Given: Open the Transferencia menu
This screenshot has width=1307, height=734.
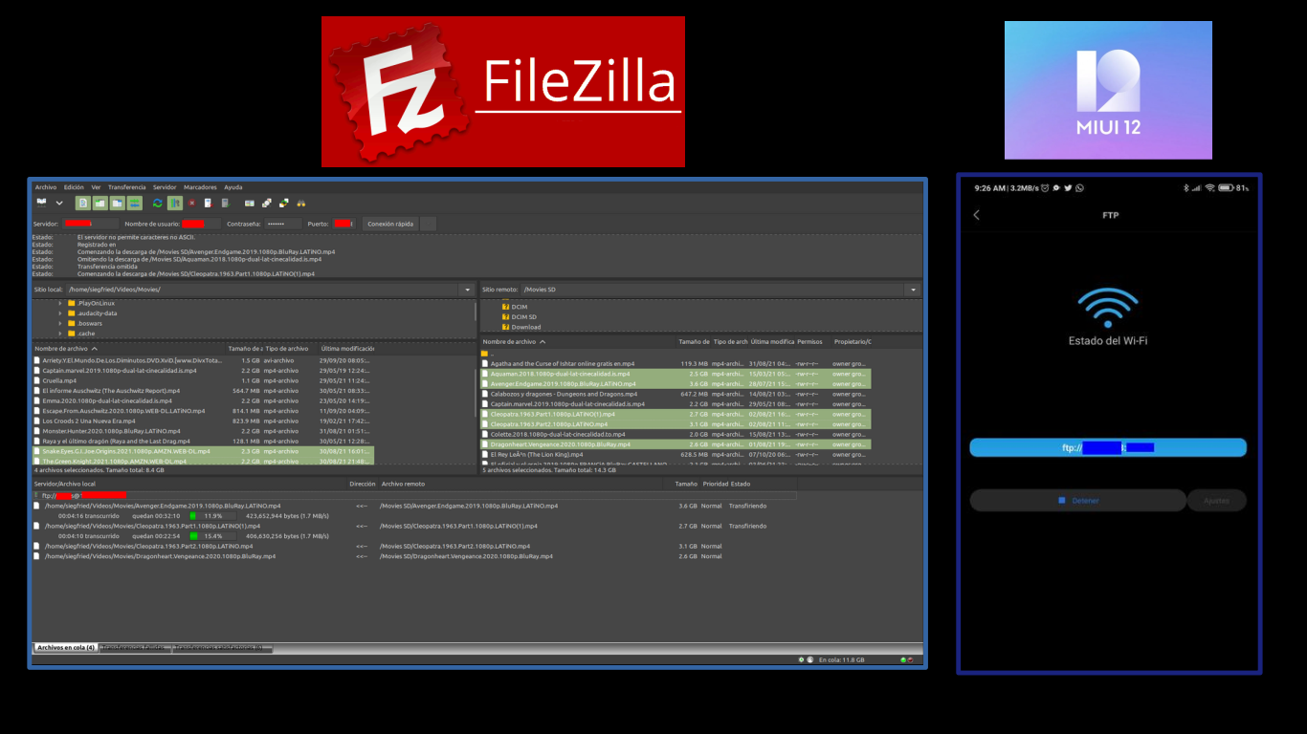Looking at the screenshot, I should [x=126, y=187].
